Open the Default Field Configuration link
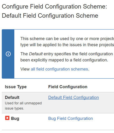114x133 pixels. pyautogui.click(x=74, y=98)
